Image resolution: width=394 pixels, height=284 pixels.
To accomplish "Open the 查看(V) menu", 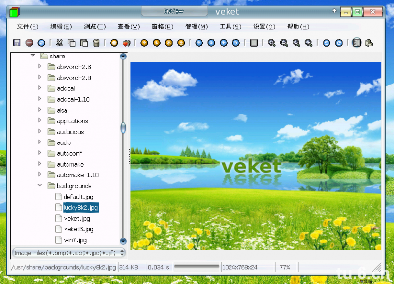I will pyautogui.click(x=129, y=27).
